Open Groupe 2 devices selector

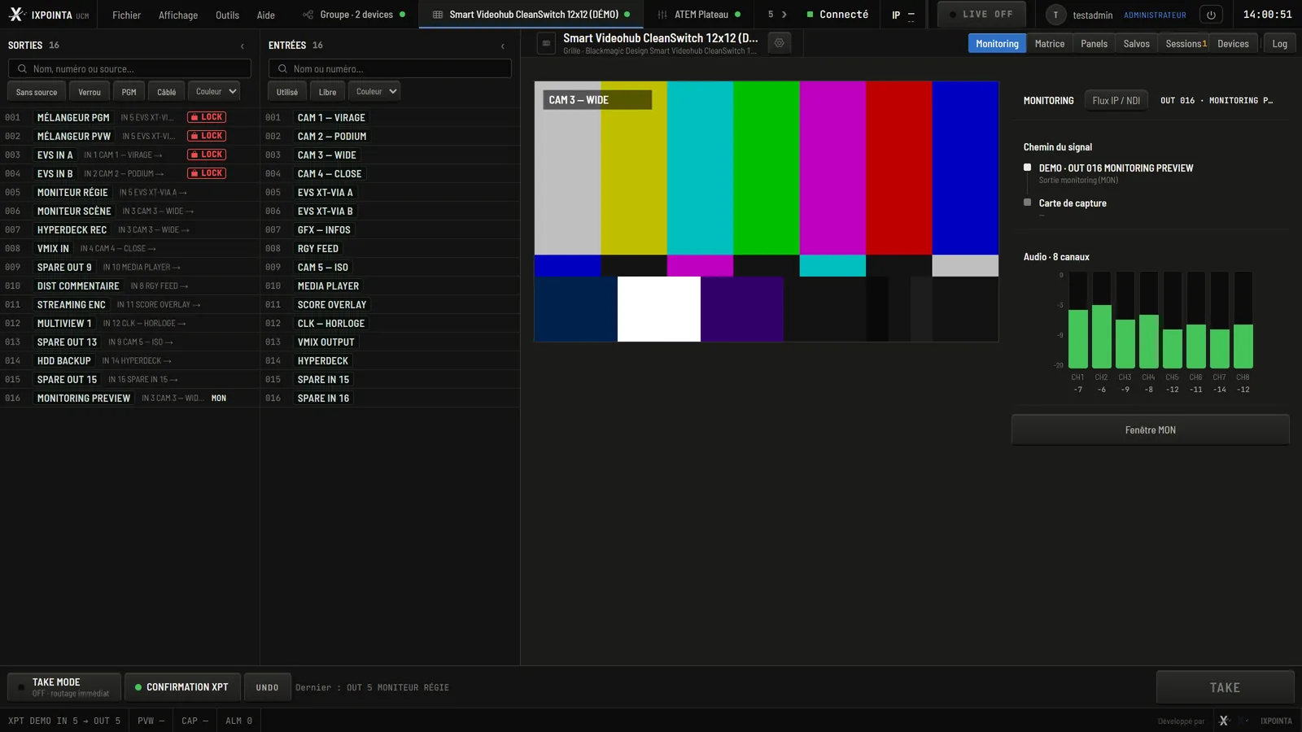coord(353,15)
